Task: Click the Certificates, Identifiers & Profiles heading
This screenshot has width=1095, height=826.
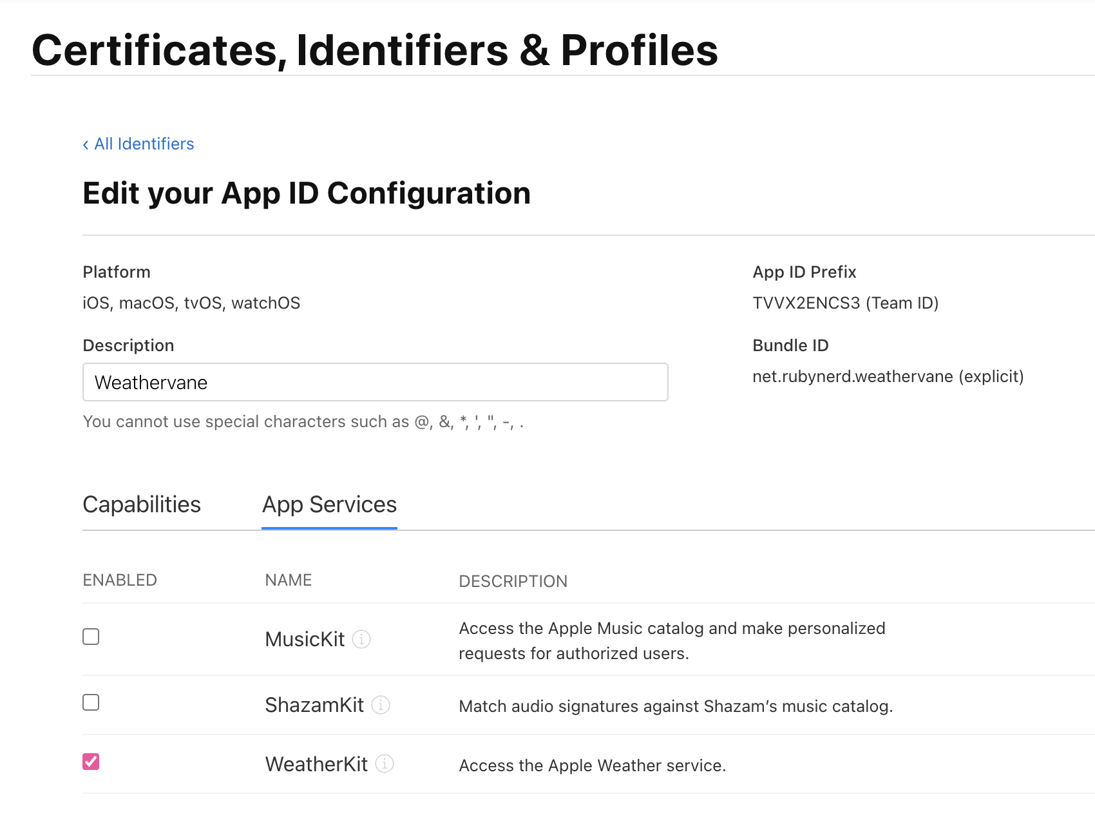Action: (x=374, y=50)
